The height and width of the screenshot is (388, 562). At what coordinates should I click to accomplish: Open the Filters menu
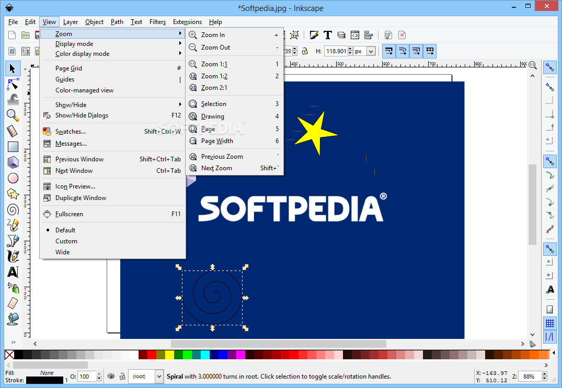[x=157, y=22]
